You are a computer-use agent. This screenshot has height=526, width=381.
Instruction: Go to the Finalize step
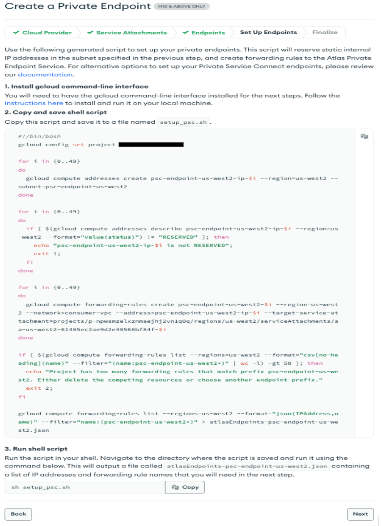point(325,32)
